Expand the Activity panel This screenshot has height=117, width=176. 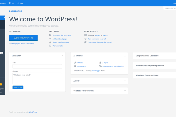(125, 81)
